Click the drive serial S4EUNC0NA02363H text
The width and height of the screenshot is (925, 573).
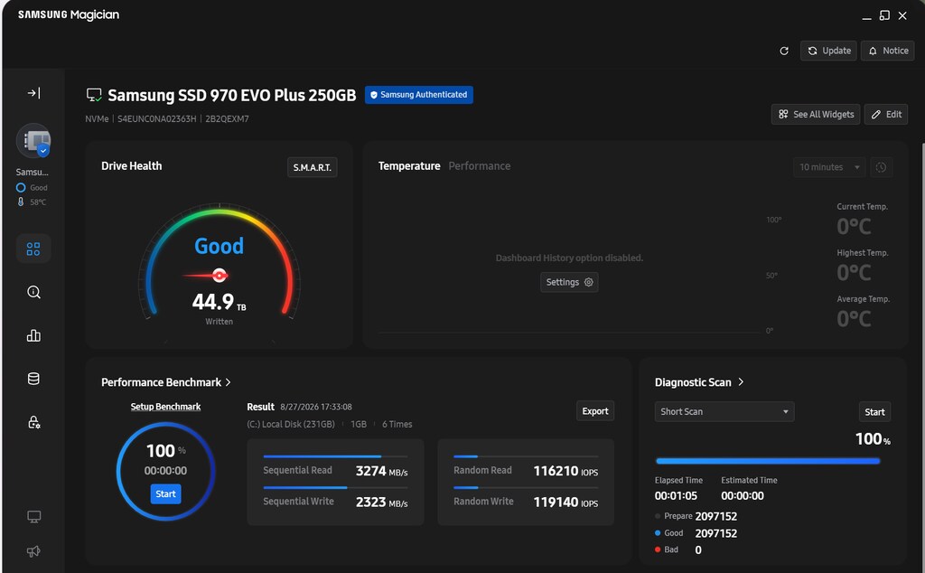157,118
